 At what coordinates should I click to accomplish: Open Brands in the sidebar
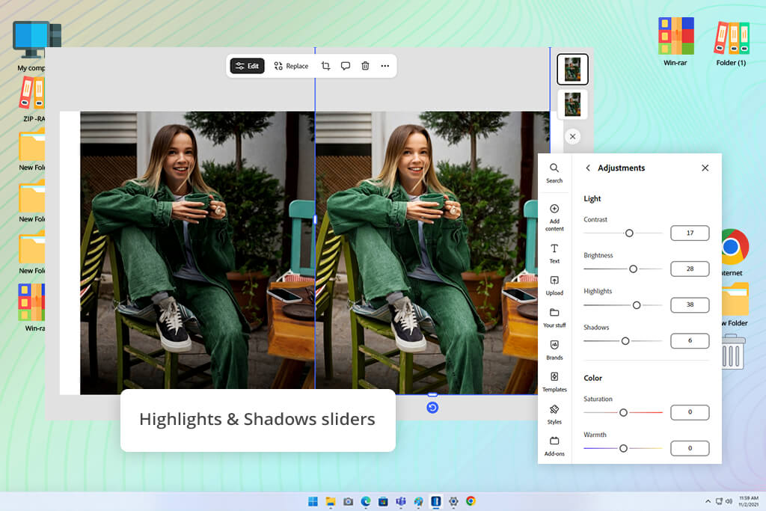[554, 350]
